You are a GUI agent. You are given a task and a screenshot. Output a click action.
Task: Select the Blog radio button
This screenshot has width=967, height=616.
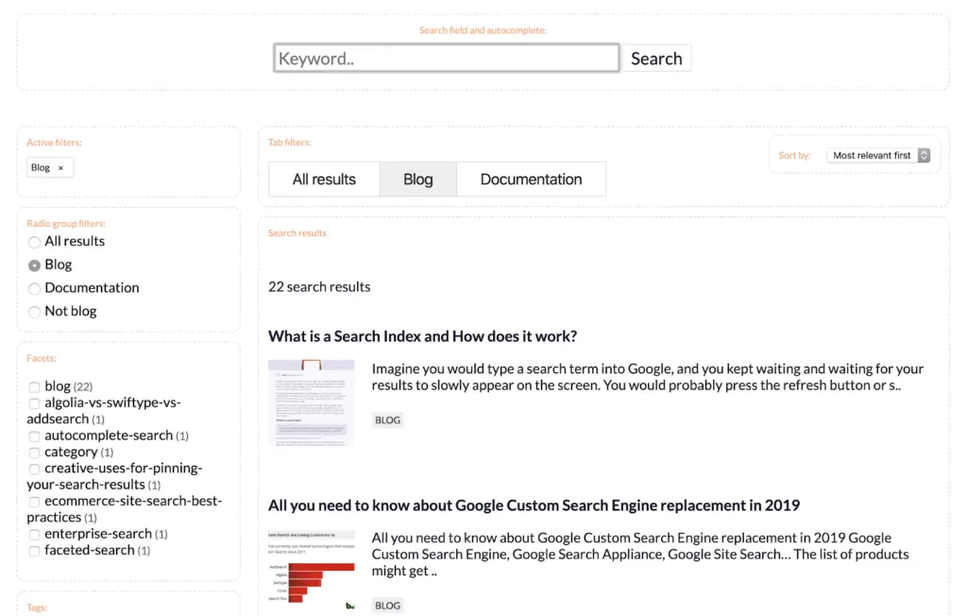[35, 266]
